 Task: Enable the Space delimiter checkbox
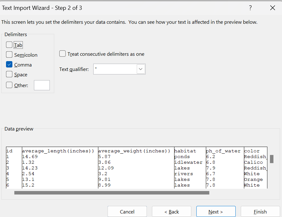point(10,74)
